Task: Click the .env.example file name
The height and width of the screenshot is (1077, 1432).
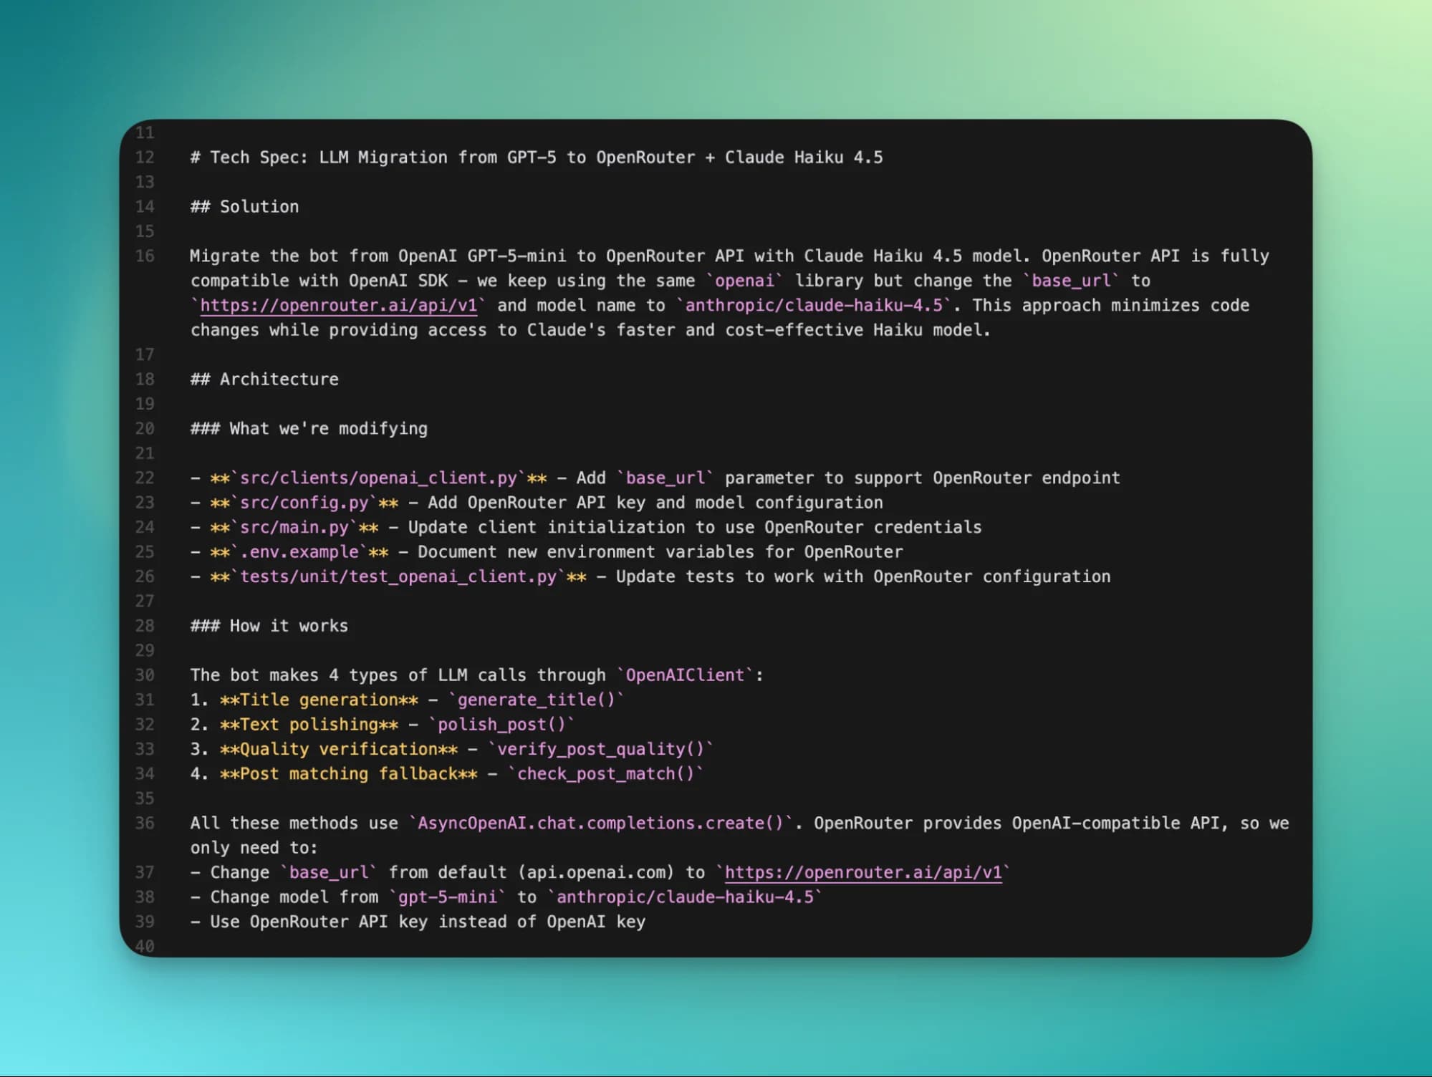Action: tap(299, 552)
